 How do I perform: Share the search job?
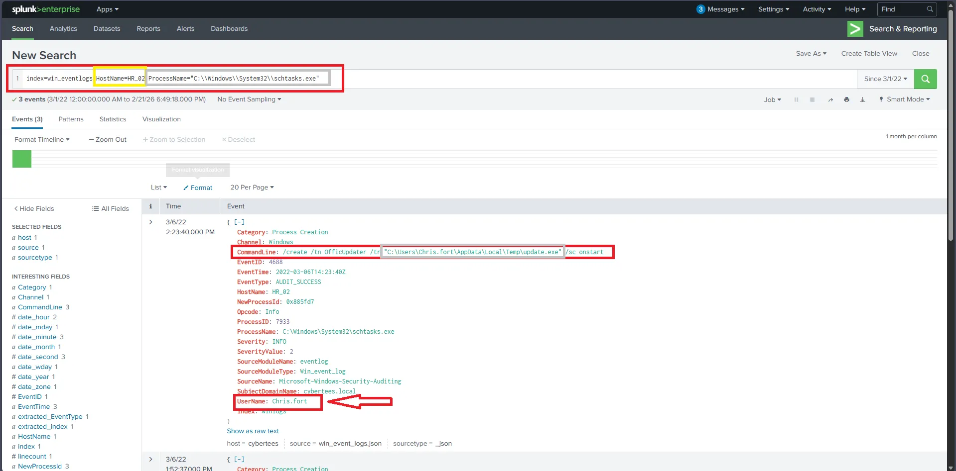pos(830,100)
